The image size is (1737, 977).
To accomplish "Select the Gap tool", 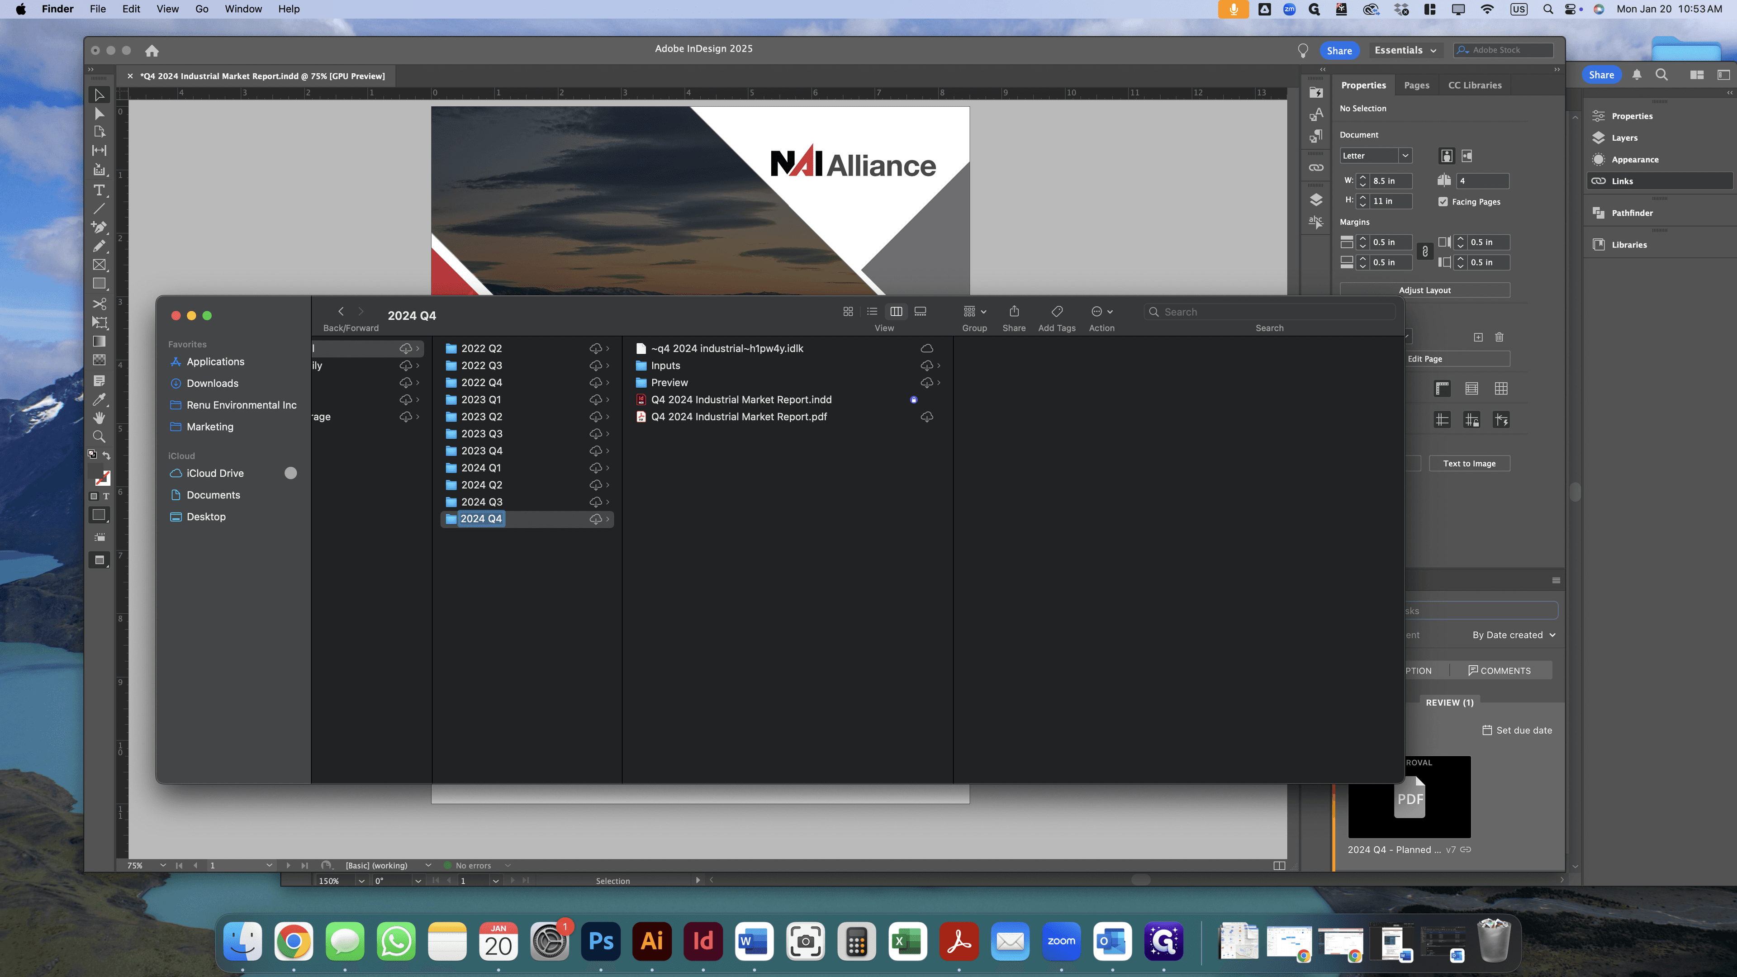I will (x=99, y=150).
